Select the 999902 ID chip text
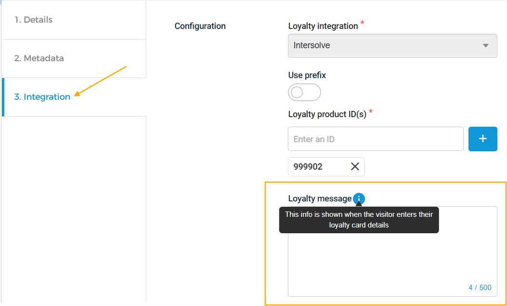Screen dimensions: 507x306 click(x=308, y=167)
